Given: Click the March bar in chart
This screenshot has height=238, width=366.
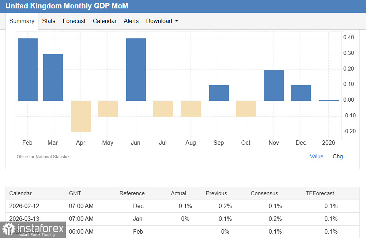Looking at the screenshot, I should 53,78.
